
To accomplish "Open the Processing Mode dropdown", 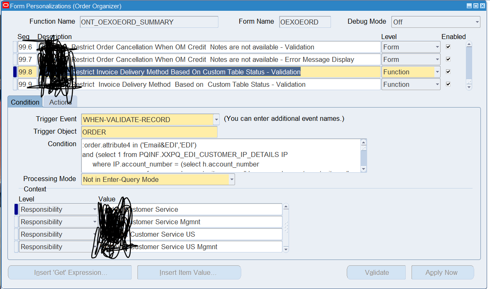I will pyautogui.click(x=232, y=179).
